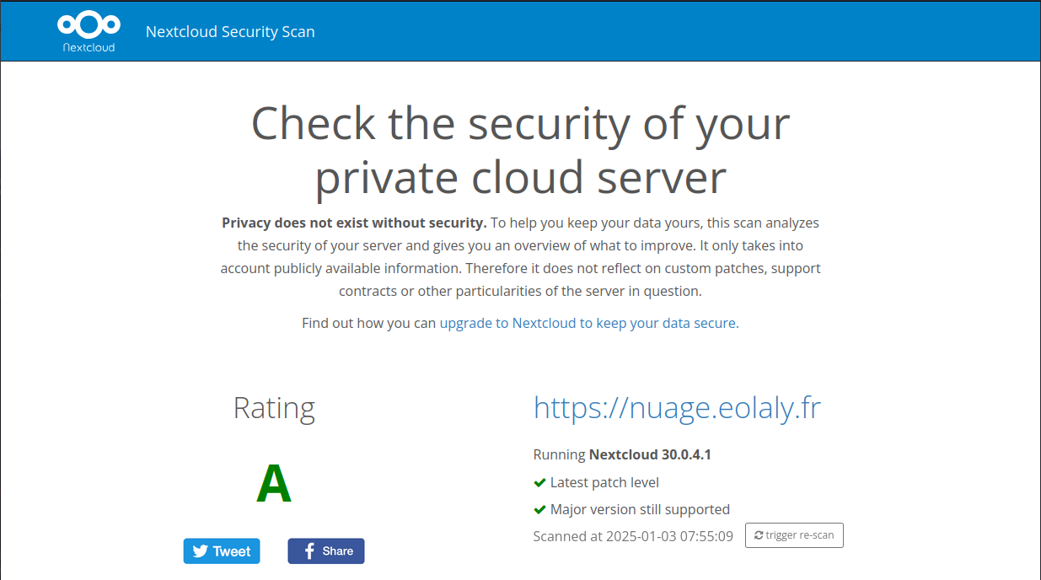Click empty area of blue header bar
Viewport: 1041px width, 580px height.
tap(674, 31)
